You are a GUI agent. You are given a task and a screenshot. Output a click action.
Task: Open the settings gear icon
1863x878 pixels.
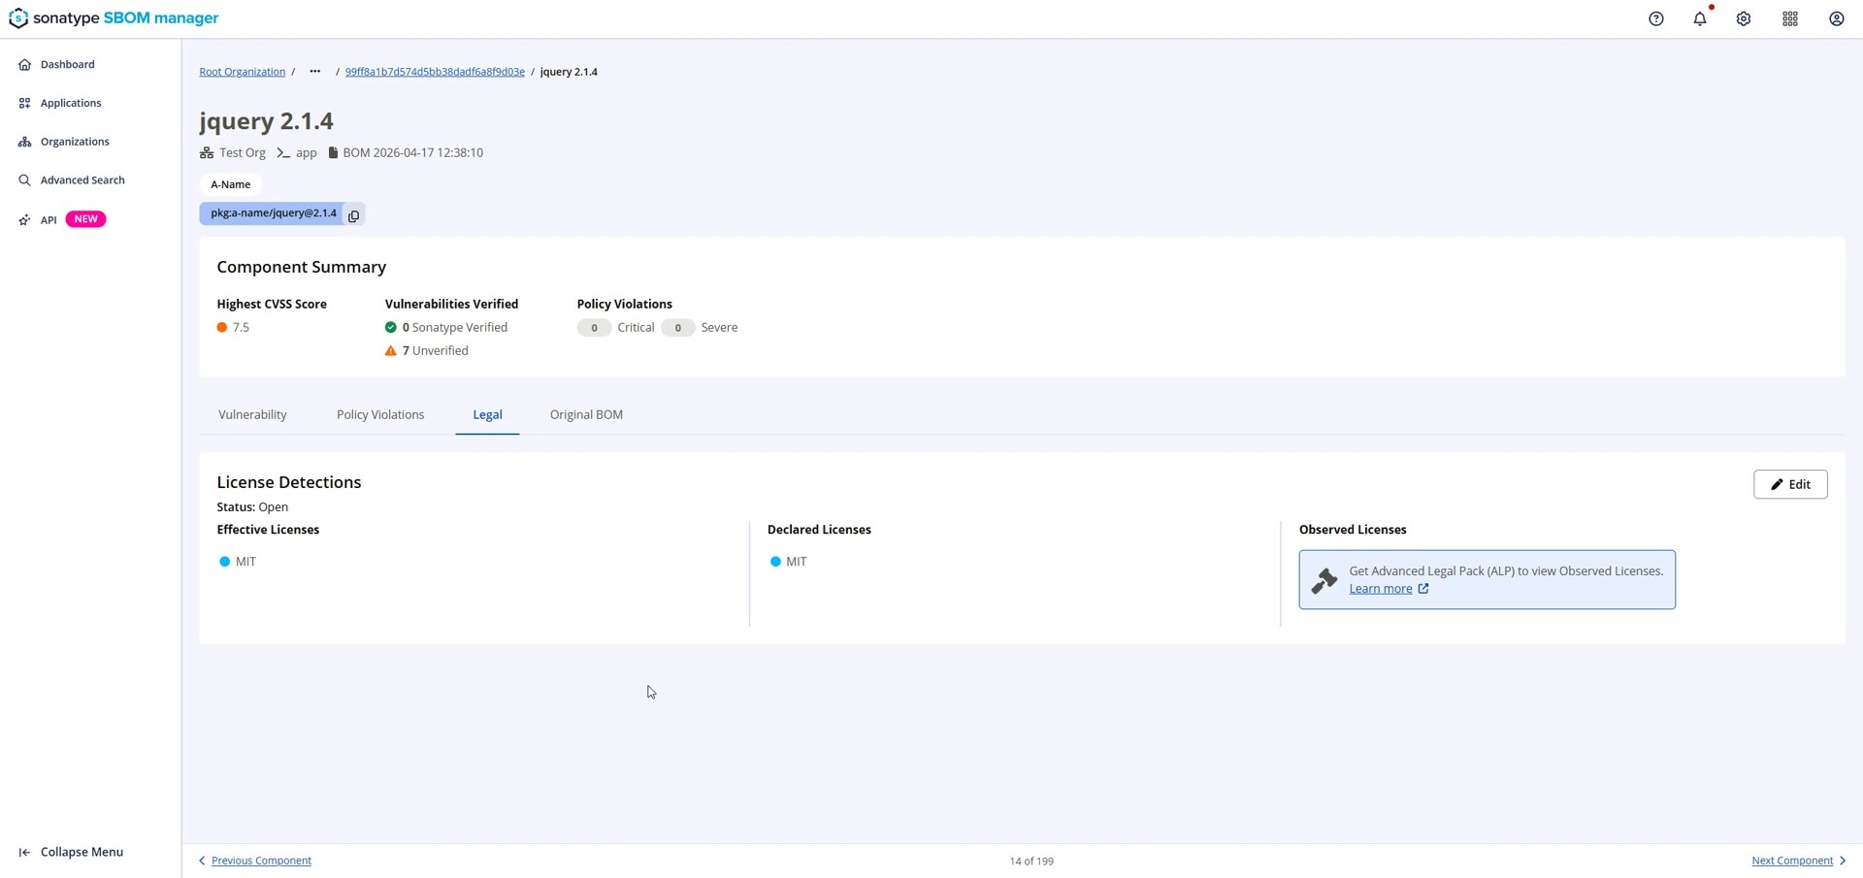pyautogui.click(x=1744, y=19)
